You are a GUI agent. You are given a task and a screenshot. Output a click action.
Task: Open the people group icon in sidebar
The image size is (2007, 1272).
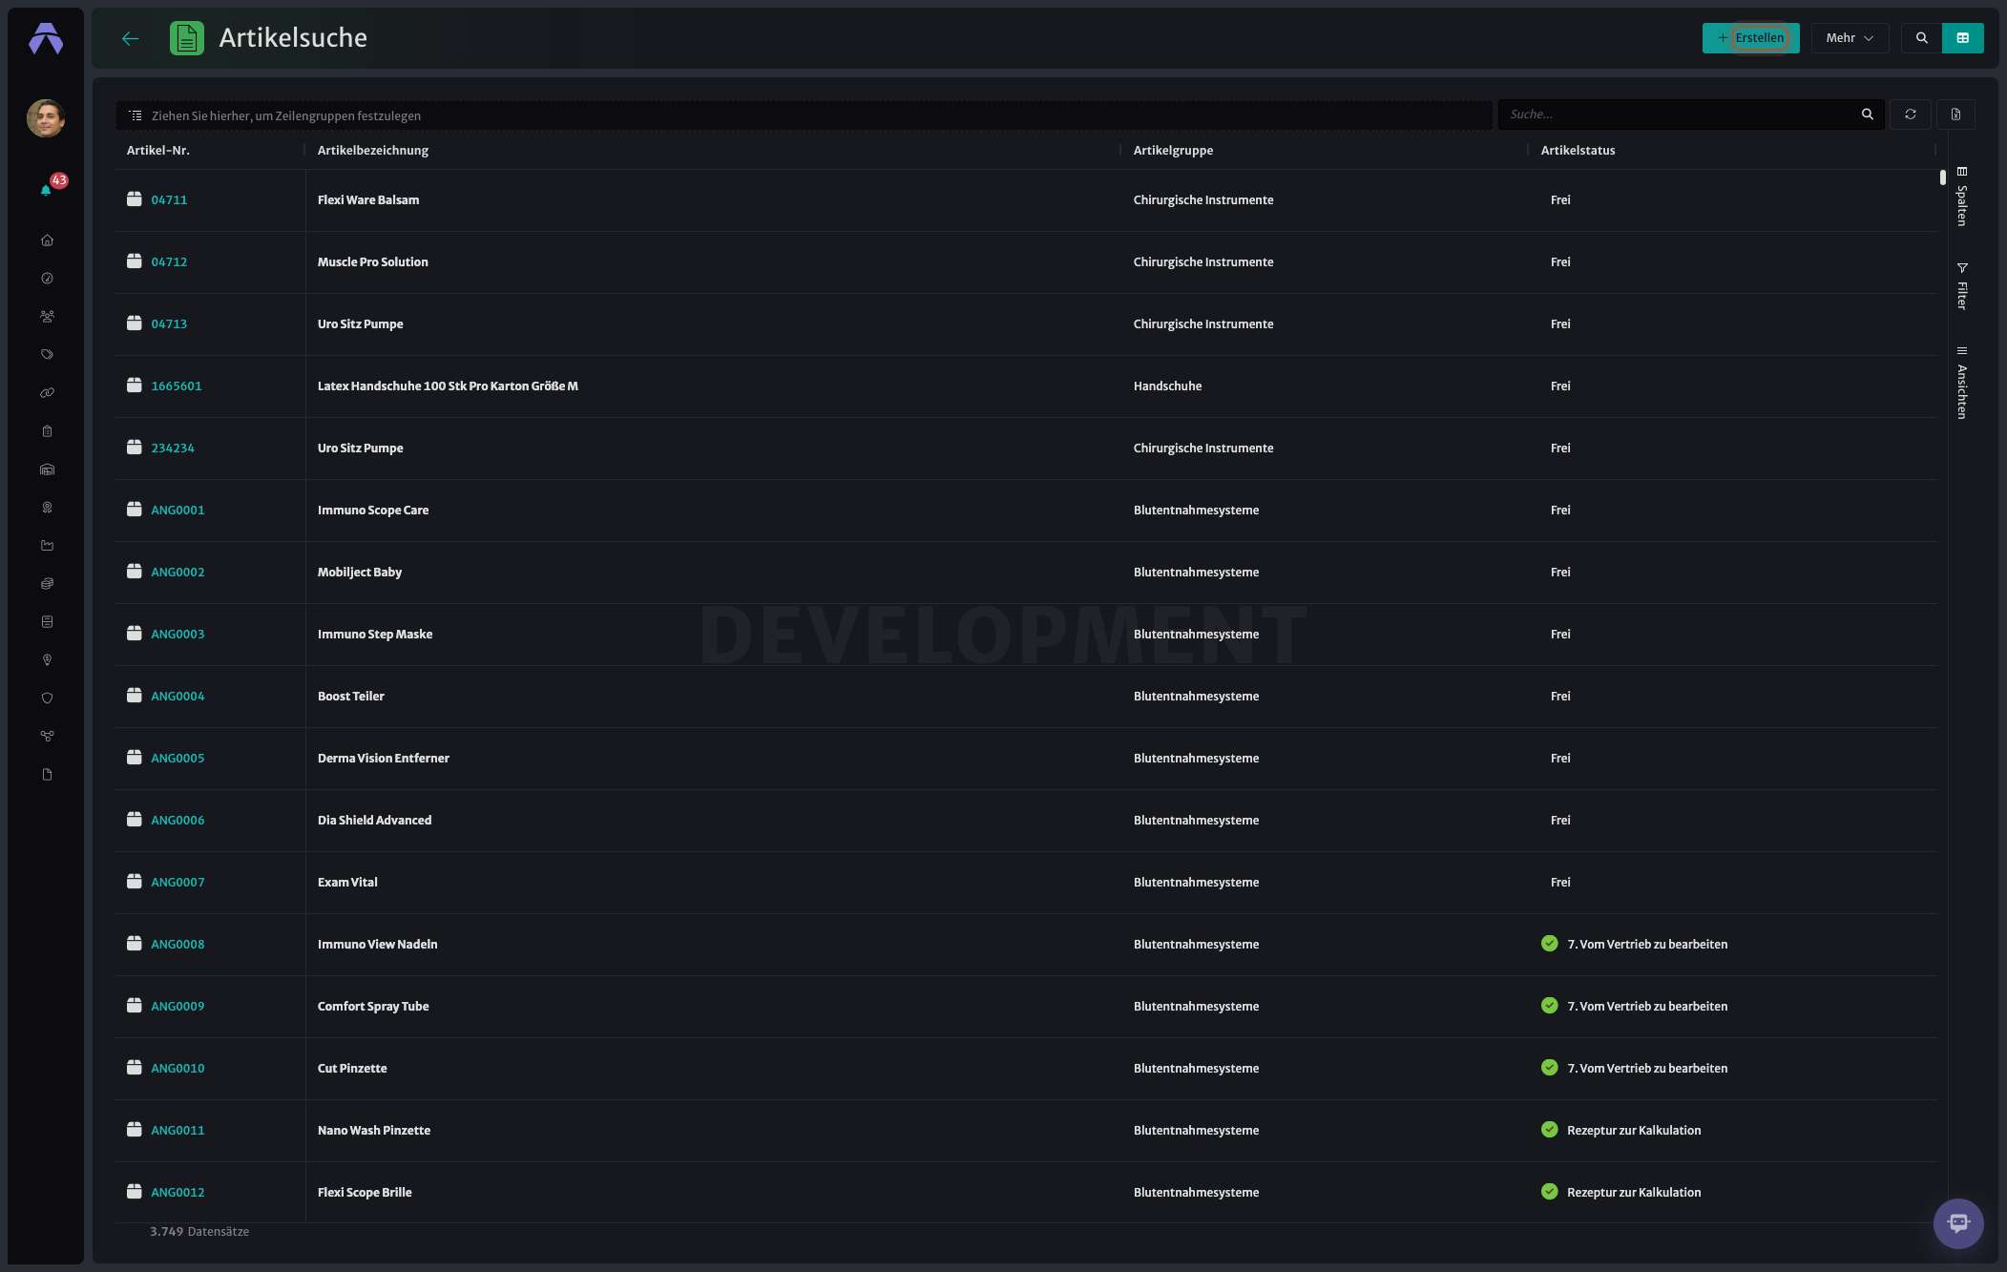(47, 317)
